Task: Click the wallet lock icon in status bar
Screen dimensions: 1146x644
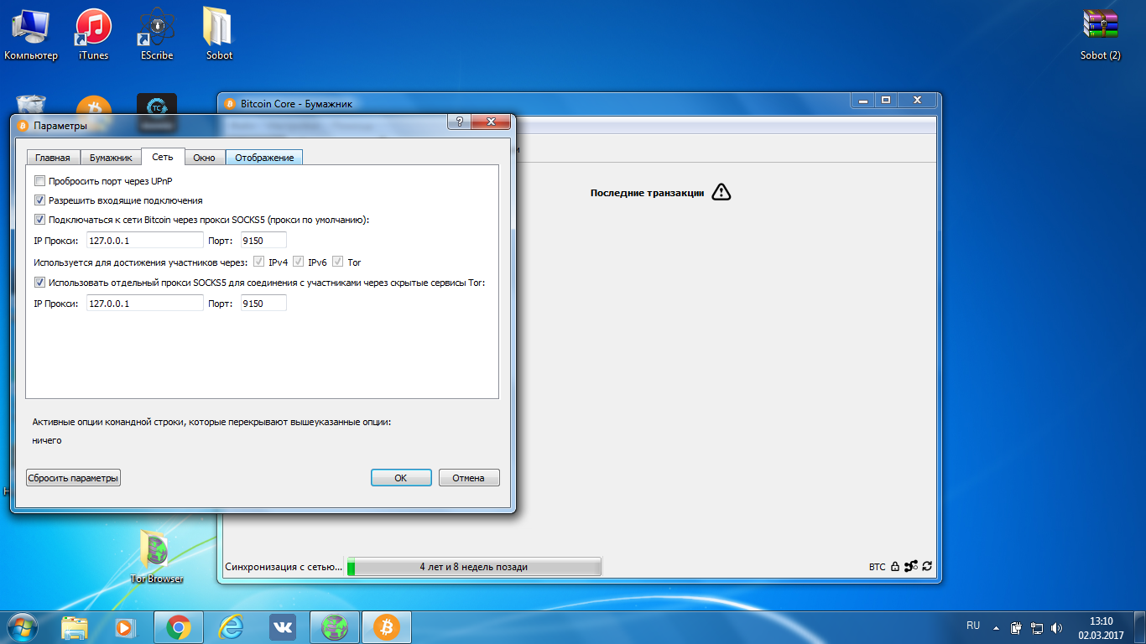Action: [x=895, y=567]
